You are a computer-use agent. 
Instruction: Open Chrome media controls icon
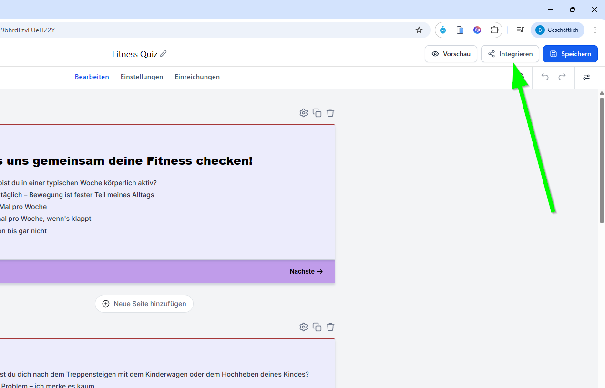tap(520, 30)
